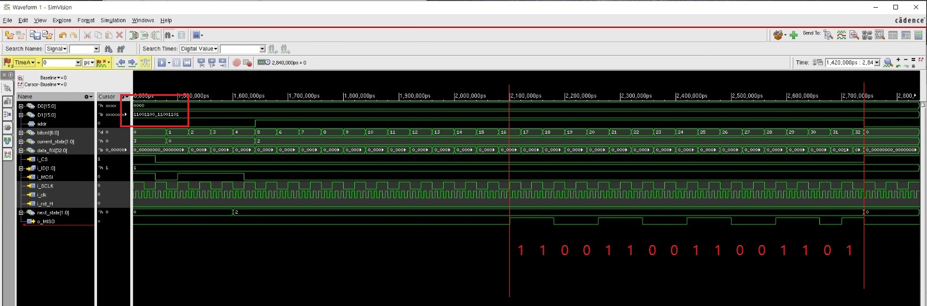927x306 pixels.
Task: Click the Search Names input field
Action: click(x=85, y=49)
